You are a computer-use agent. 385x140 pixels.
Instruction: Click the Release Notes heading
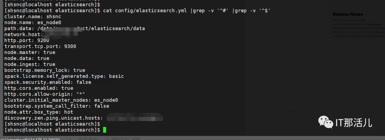348,14
